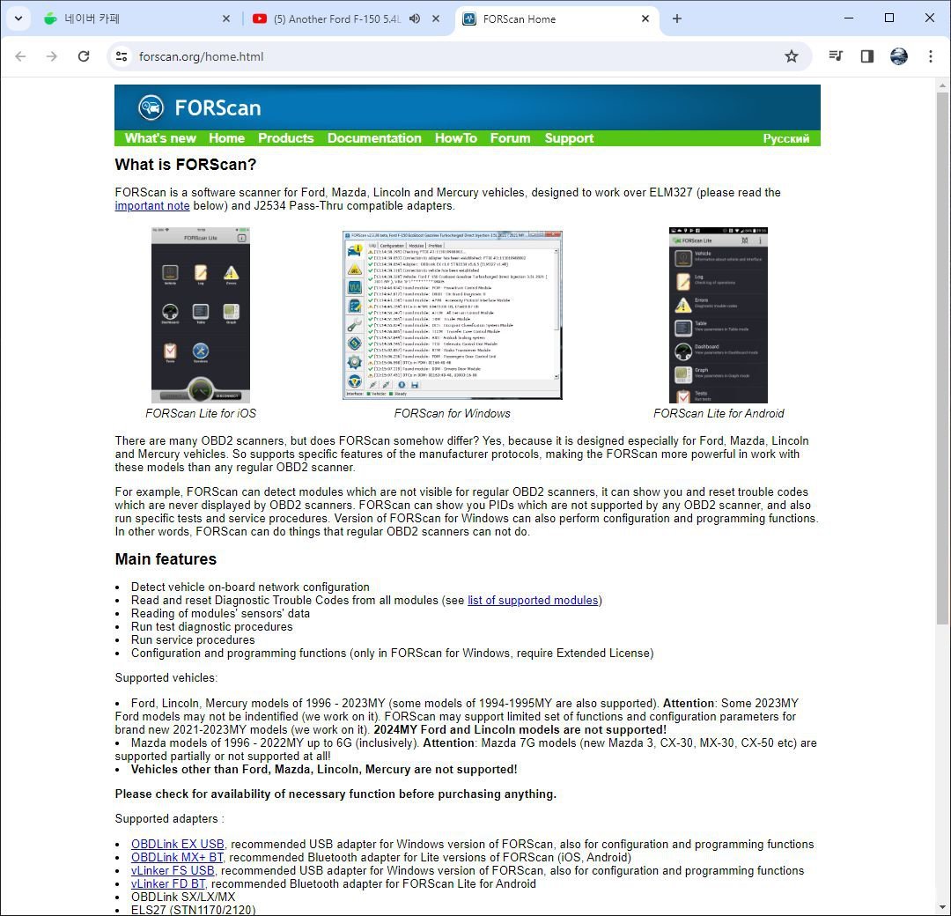Viewport: 951px width, 916px height.
Task: Open the Support menu item
Action: pyautogui.click(x=569, y=138)
